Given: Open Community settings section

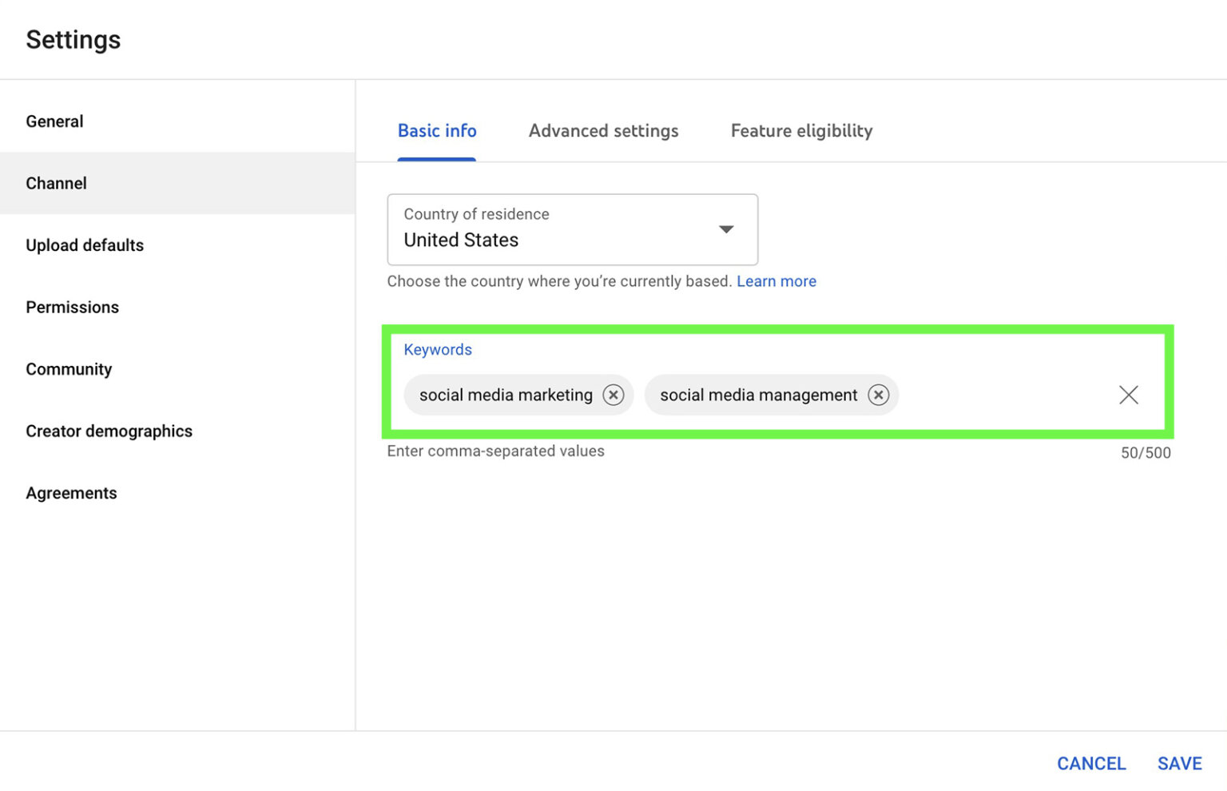Looking at the screenshot, I should pyautogui.click(x=69, y=369).
